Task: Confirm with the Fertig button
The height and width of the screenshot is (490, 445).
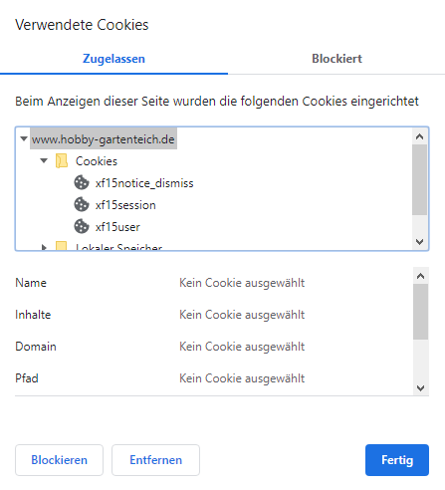Action: (397, 460)
